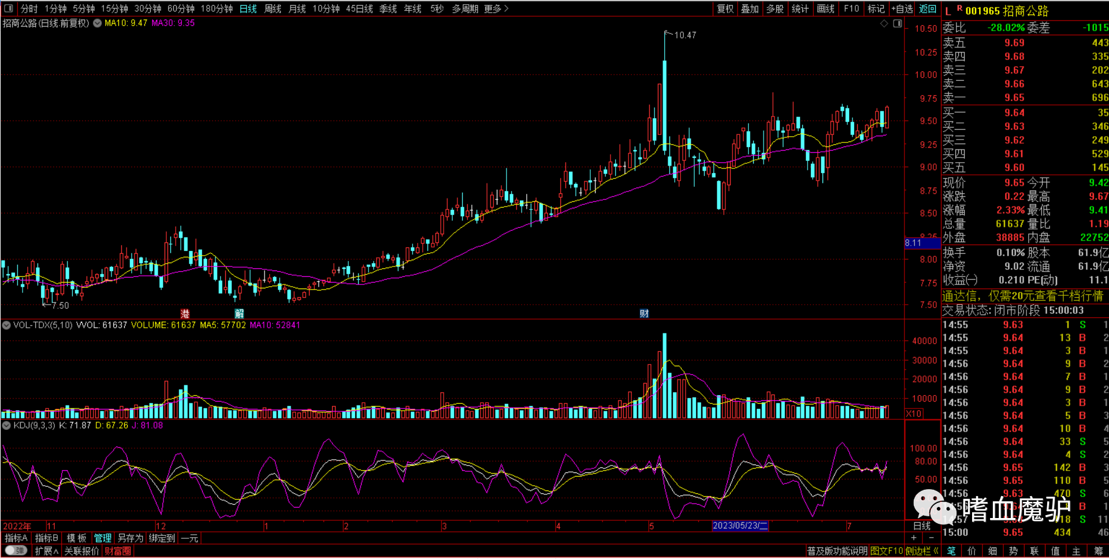The image size is (1109, 559).
Task: Click the 复权 adjustment button
Action: [x=725, y=9]
